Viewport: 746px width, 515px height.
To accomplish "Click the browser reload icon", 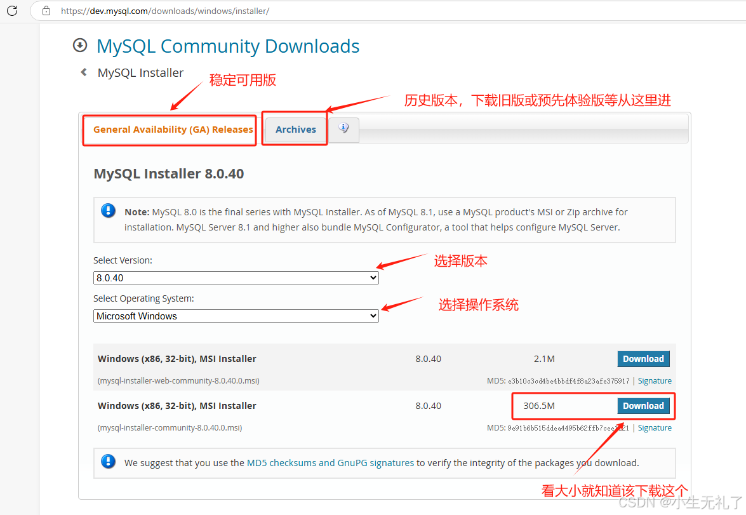I will [12, 10].
